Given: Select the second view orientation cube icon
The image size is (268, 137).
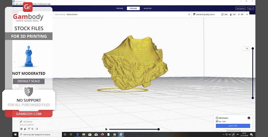Looking at the screenshot, I should [25, 129].
